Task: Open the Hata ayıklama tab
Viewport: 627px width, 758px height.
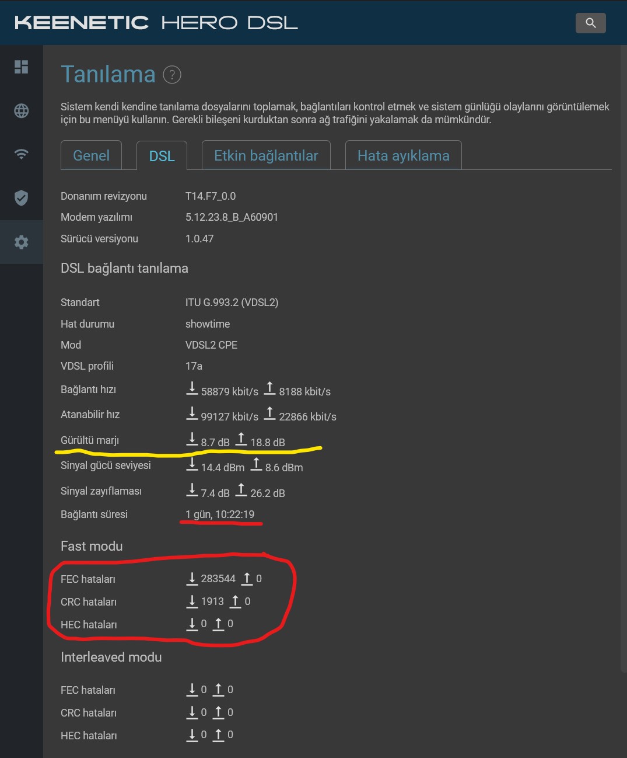Action: pos(404,155)
